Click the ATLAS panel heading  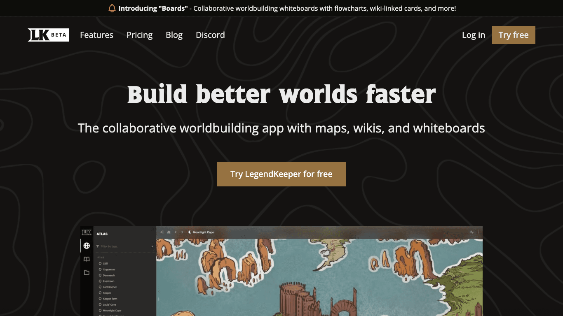click(102, 234)
